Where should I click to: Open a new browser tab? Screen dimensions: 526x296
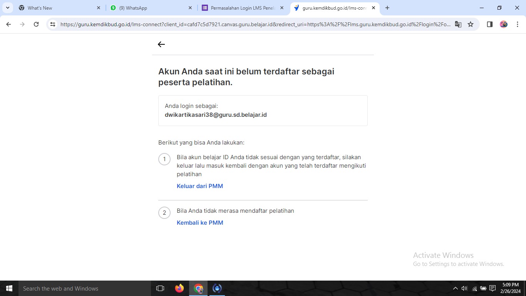(x=387, y=8)
